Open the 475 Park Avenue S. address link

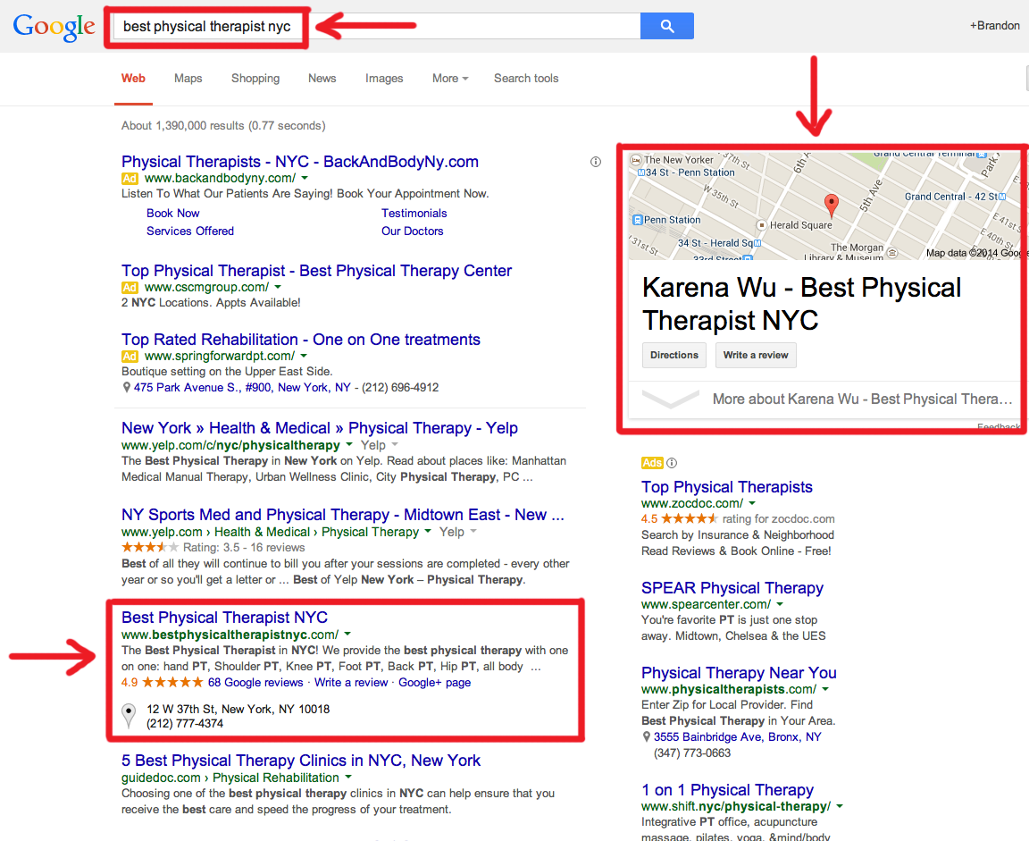tap(242, 387)
